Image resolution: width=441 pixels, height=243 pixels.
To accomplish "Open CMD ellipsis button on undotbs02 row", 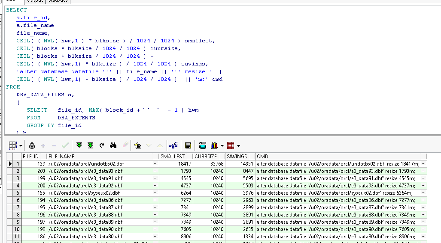I will tap(423, 164).
